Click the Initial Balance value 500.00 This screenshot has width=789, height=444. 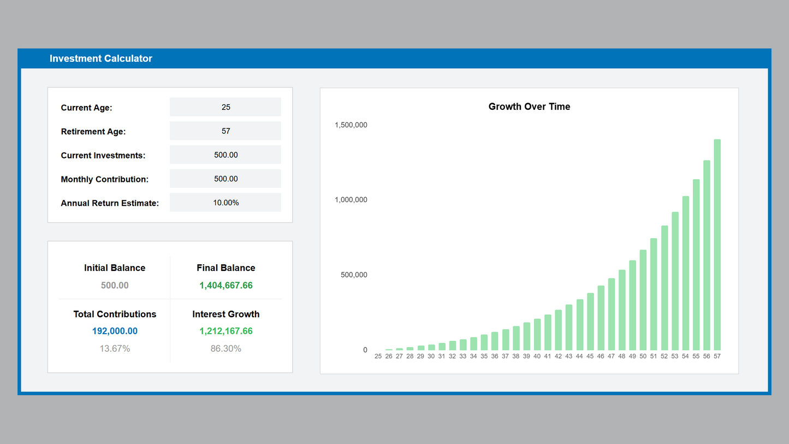[x=115, y=286]
